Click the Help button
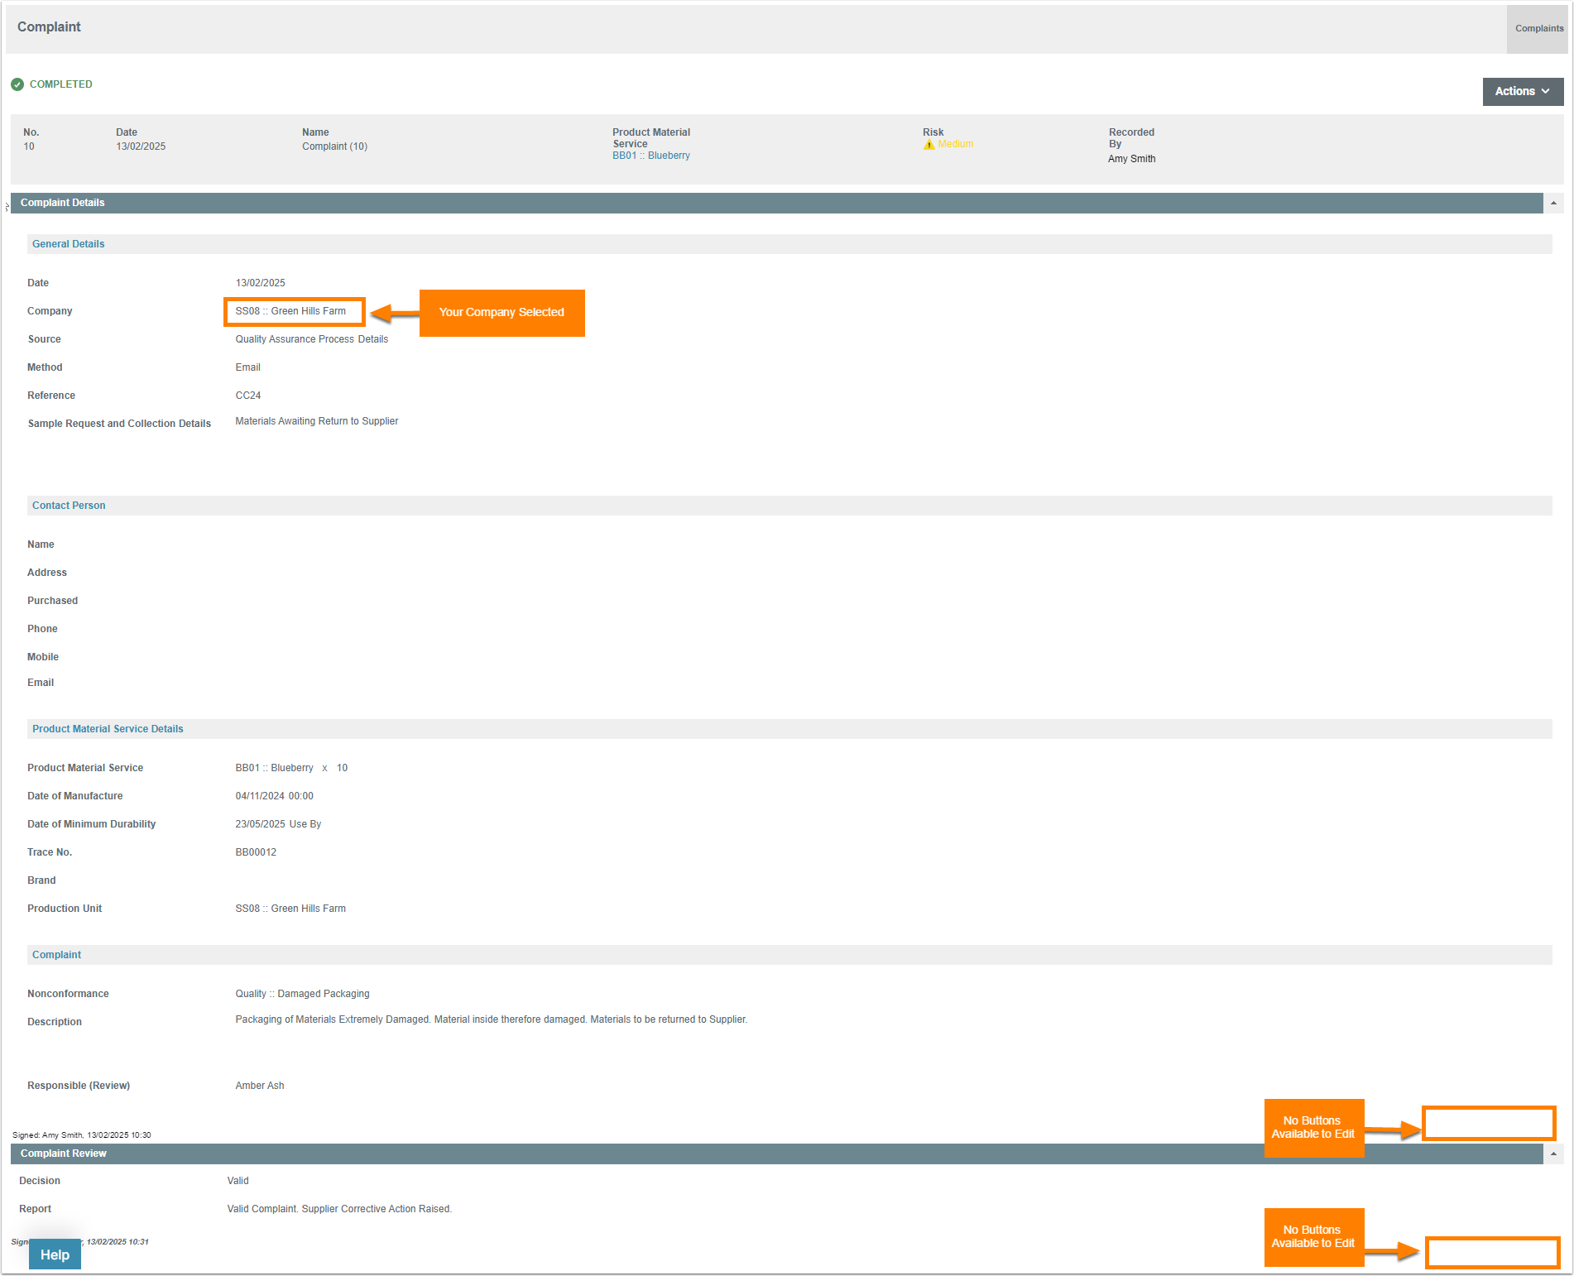This screenshot has height=1276, width=1574. click(x=55, y=1254)
